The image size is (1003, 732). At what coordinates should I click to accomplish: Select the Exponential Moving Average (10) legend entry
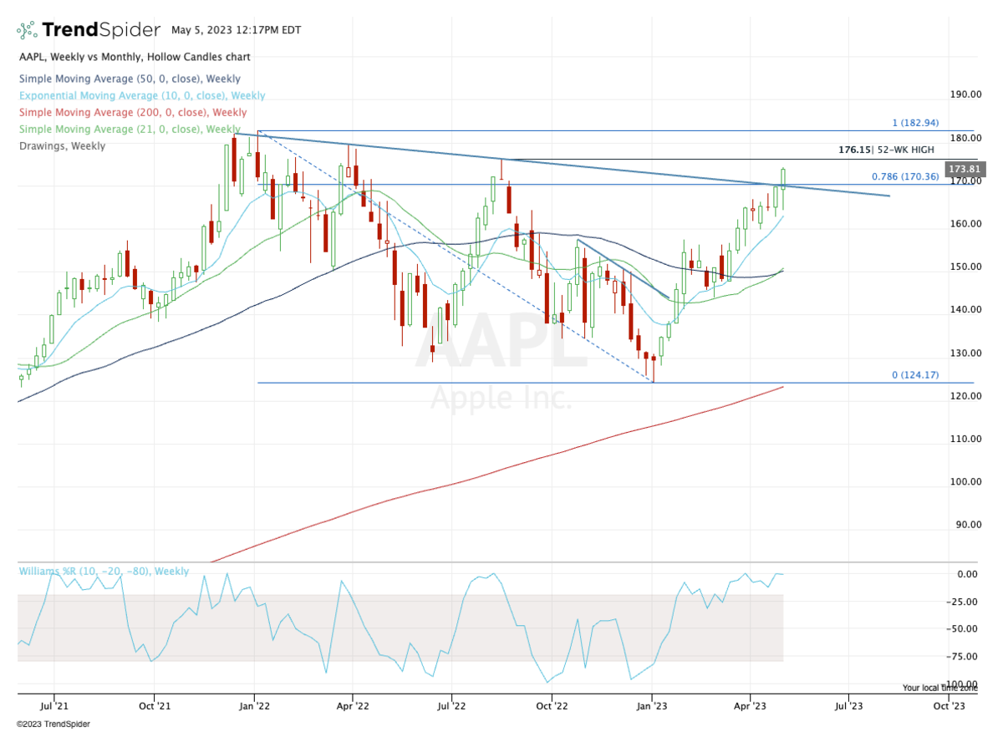coord(141,96)
